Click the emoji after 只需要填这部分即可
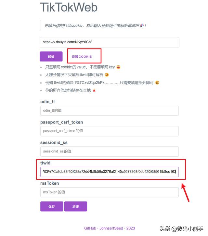Screen dimensions: 208x236 [x=157, y=83]
